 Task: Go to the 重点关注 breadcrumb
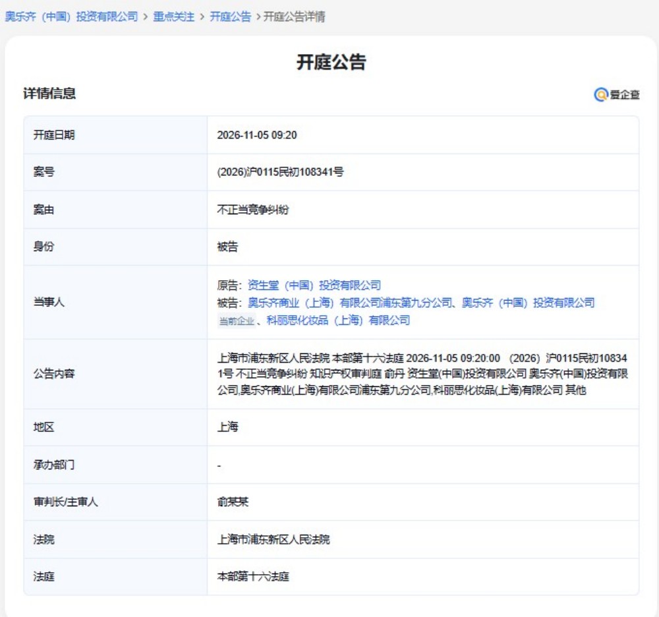pos(173,17)
